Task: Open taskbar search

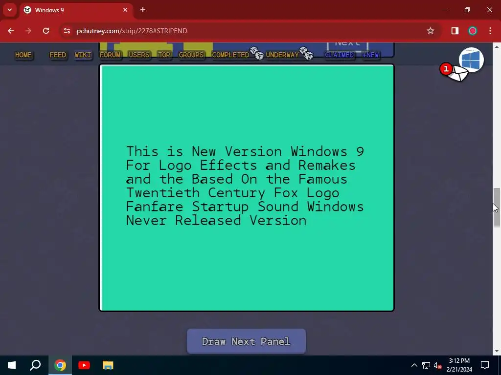Action: tap(35, 365)
